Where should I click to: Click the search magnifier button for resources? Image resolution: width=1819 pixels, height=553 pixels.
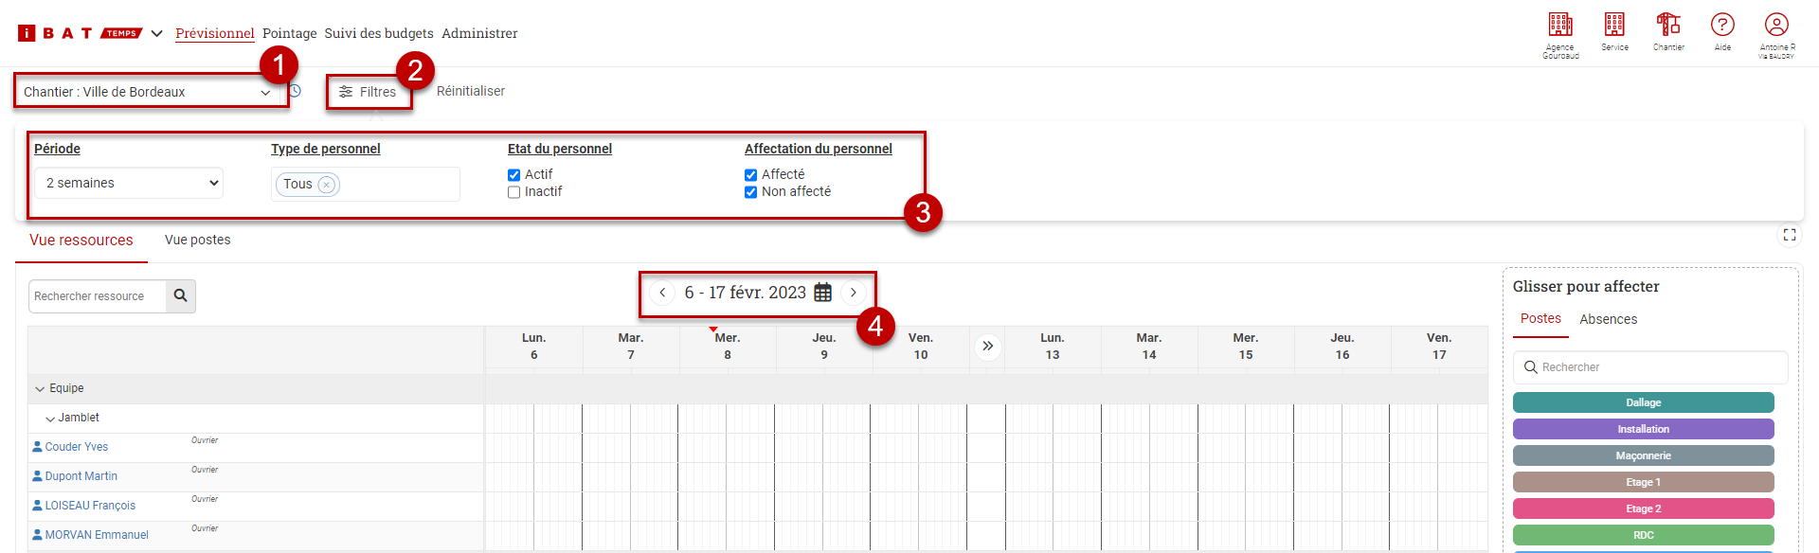[x=180, y=296]
